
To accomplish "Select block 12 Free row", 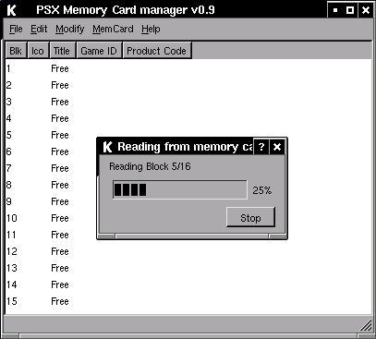I will pyautogui.click(x=188, y=251).
